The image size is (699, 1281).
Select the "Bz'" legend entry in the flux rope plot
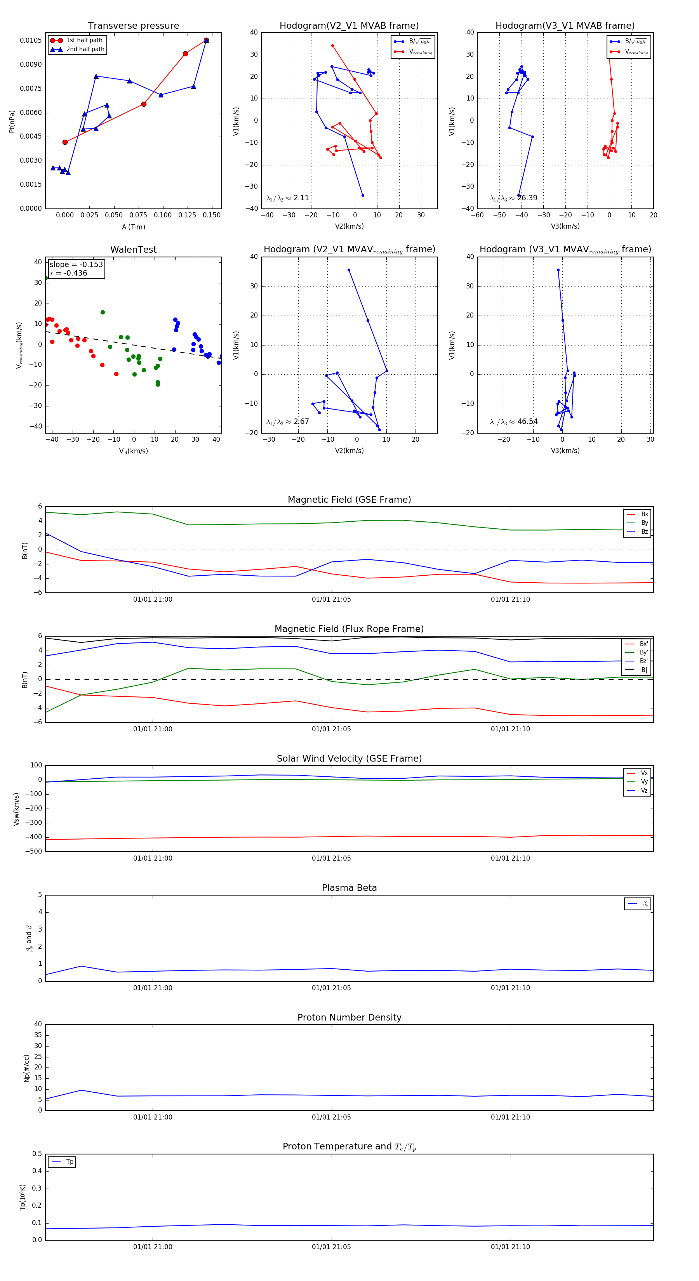[636, 661]
